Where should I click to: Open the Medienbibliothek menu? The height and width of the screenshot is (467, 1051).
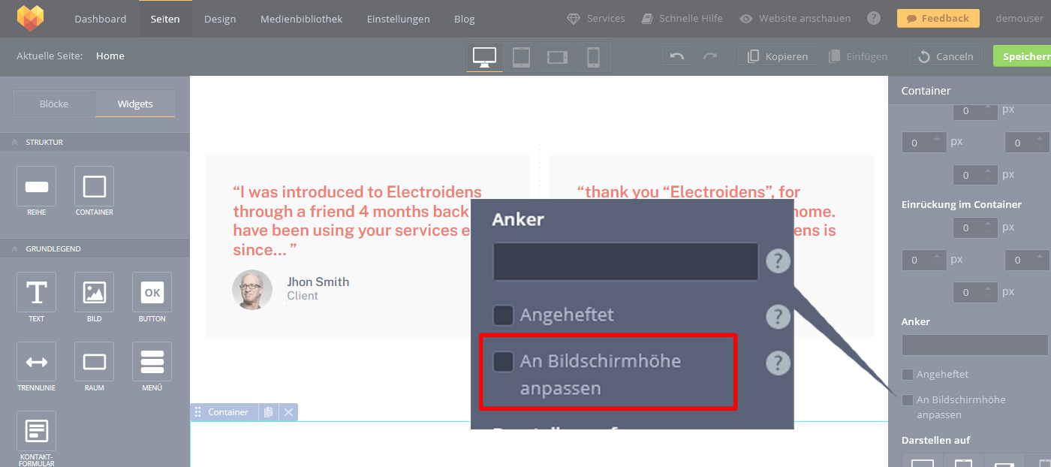[301, 19]
